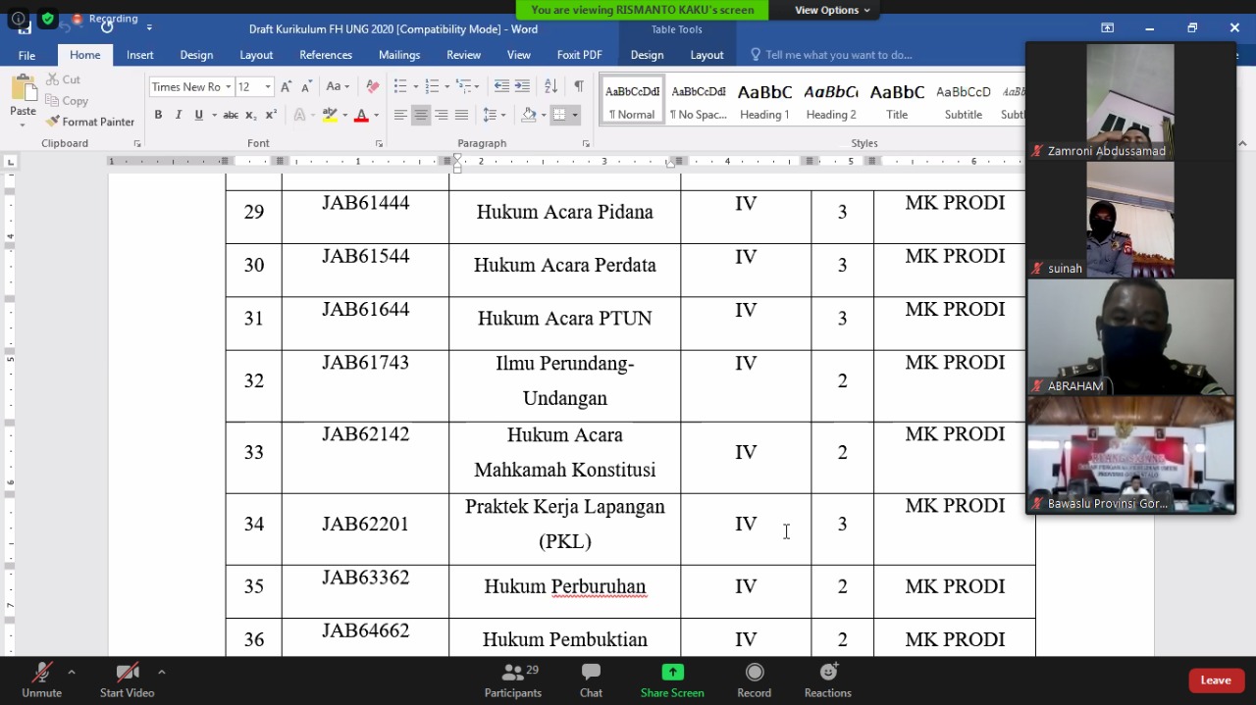This screenshot has width=1256, height=705.
Task: Apply the Heading 1 style
Action: coord(764,100)
